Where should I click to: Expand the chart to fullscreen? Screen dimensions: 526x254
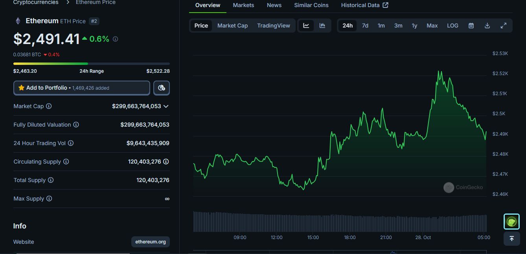504,25
